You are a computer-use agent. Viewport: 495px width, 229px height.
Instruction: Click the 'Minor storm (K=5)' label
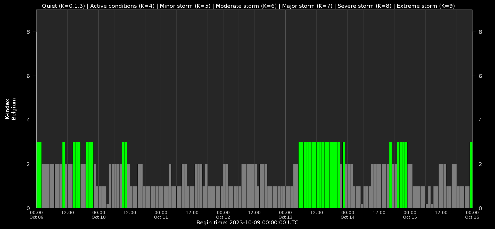click(185, 6)
